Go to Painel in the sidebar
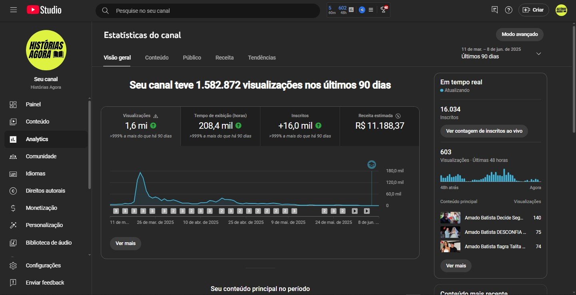576x295 pixels. point(46,104)
